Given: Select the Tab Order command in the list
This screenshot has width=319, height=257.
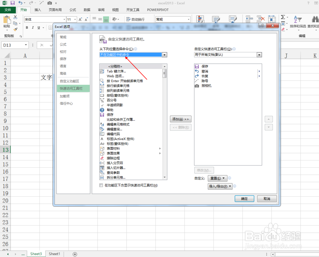Looking at the screenshot, I should (x=116, y=71).
